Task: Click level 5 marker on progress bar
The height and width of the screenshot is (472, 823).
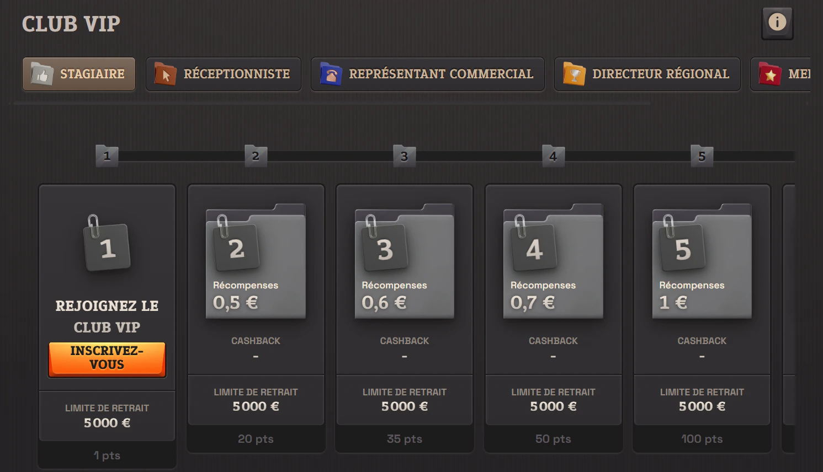Action: (702, 156)
